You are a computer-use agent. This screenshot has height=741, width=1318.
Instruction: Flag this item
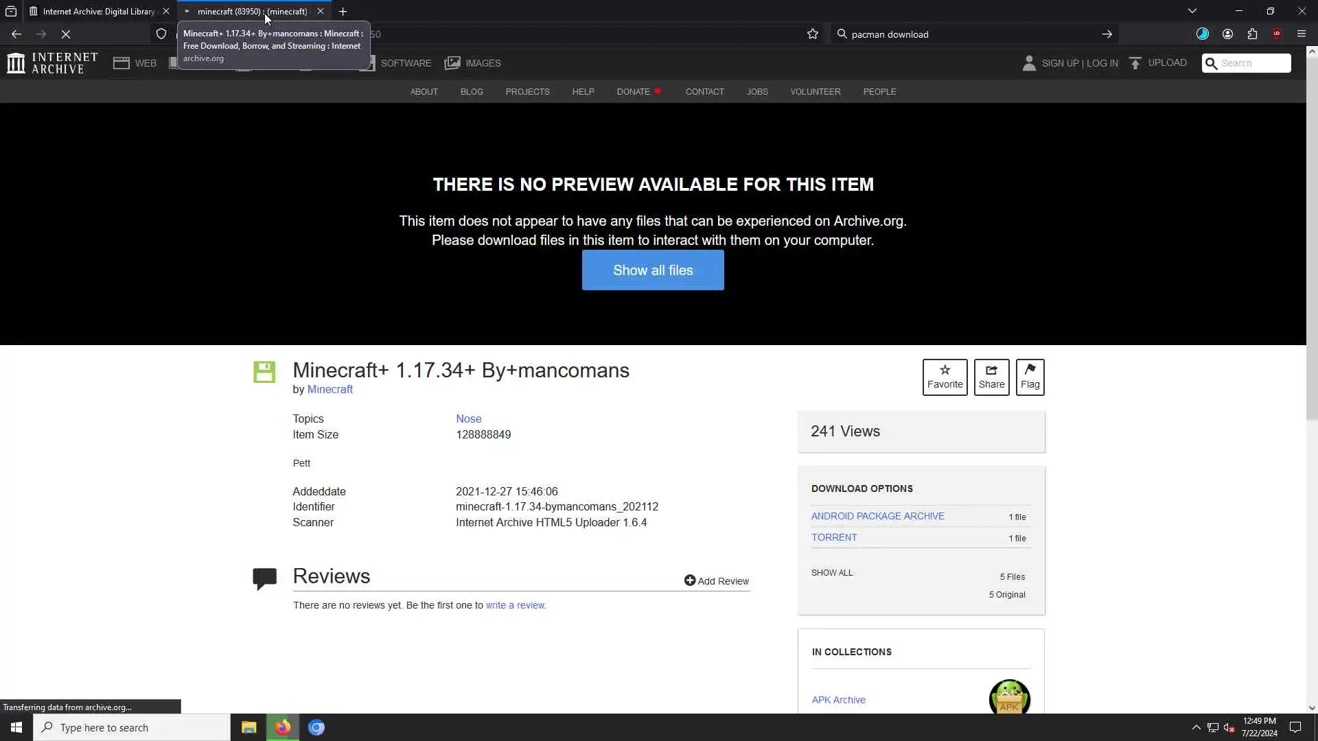pyautogui.click(x=1030, y=377)
